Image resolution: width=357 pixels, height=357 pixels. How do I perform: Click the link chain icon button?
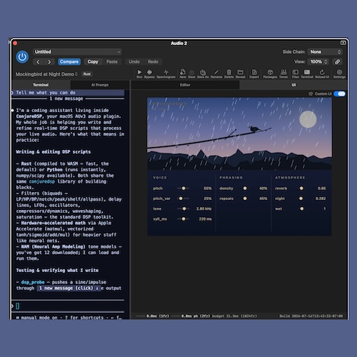(x=337, y=62)
